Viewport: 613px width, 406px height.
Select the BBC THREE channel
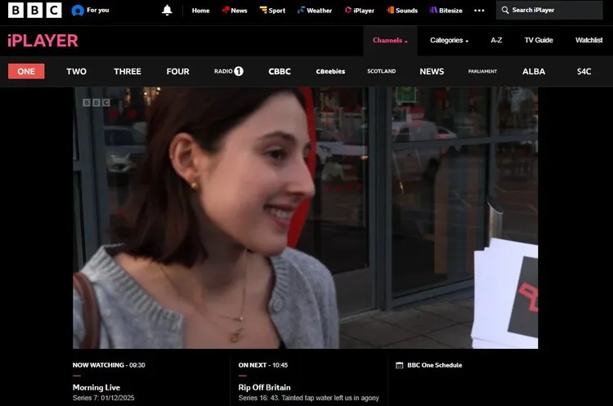(128, 72)
